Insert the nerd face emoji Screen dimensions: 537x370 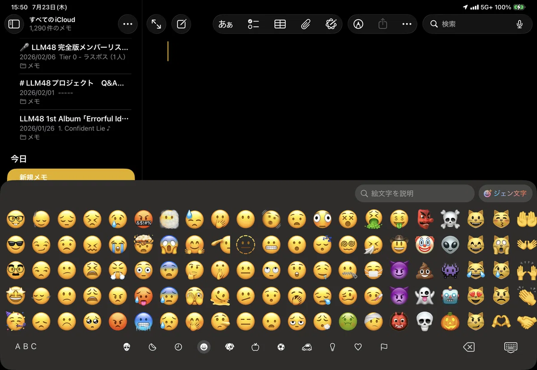click(x=16, y=219)
